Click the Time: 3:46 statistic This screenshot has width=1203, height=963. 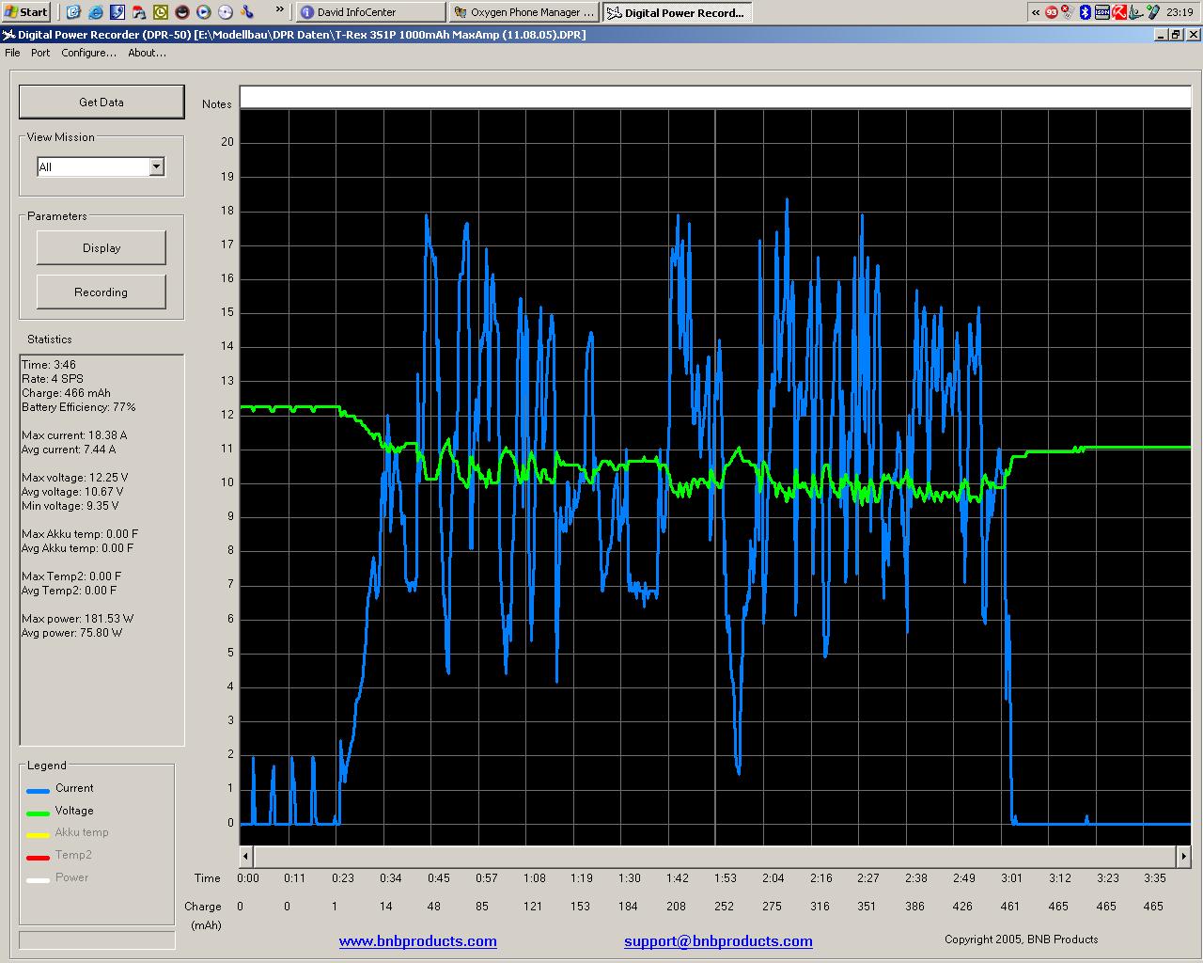click(x=49, y=365)
